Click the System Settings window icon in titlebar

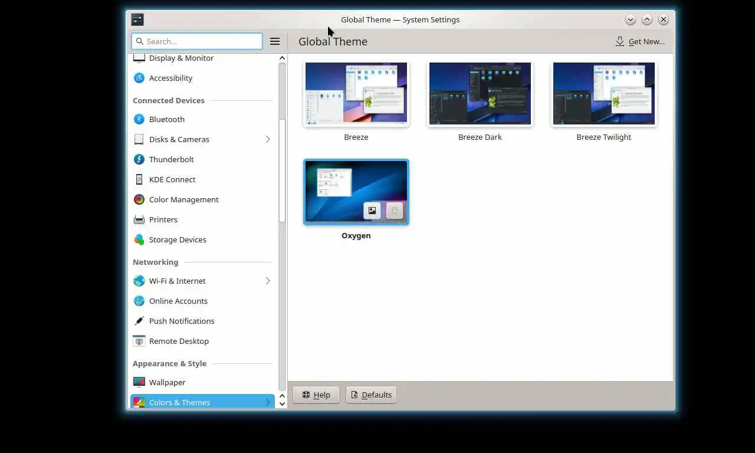click(137, 19)
